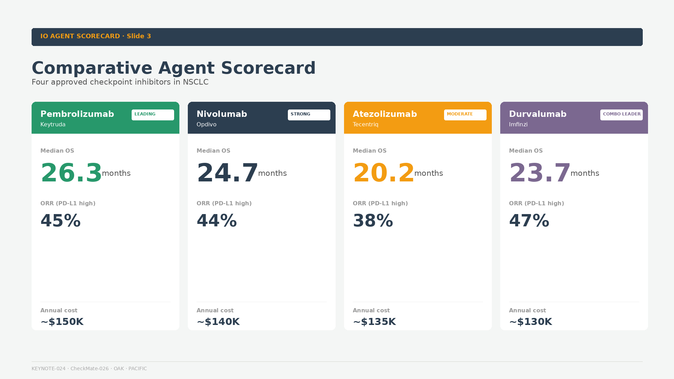Screen dimensions: 674x379
Task: Select the 23.7 months median OS figure
Action: [x=554, y=173]
